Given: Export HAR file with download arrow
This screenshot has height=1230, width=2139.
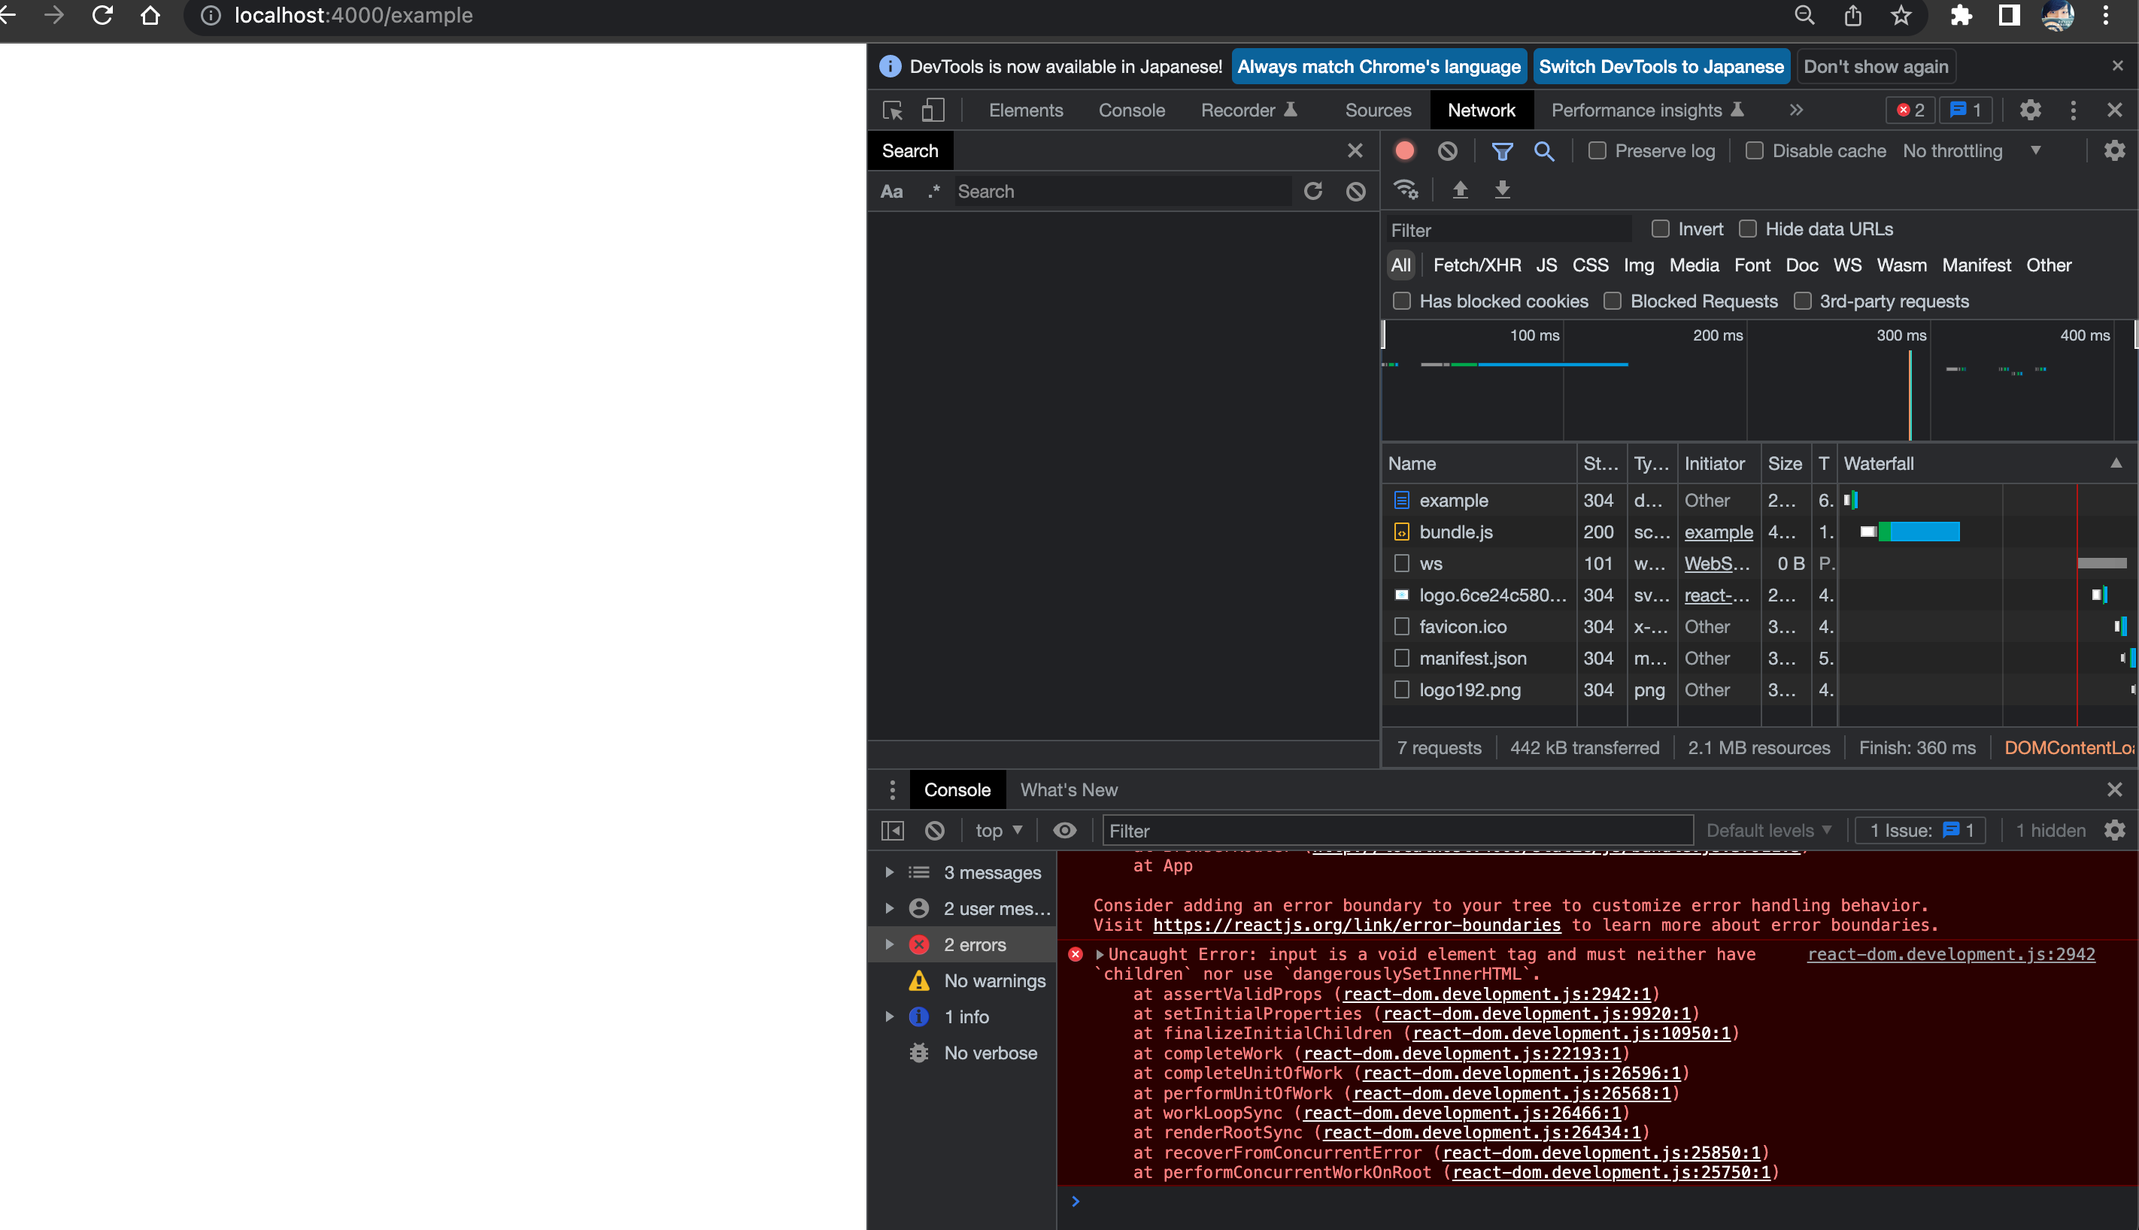Looking at the screenshot, I should point(1502,189).
